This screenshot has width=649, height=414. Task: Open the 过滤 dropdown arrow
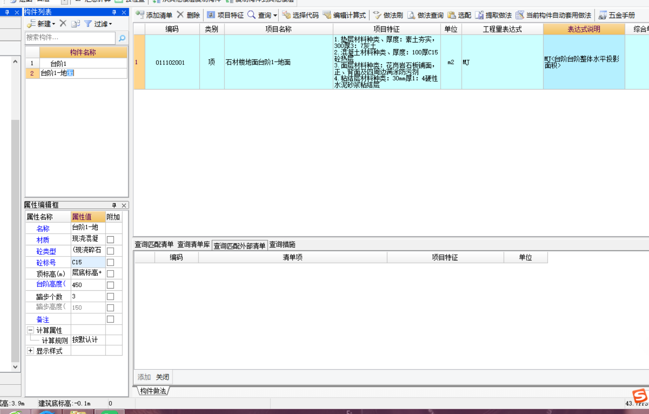pos(110,24)
